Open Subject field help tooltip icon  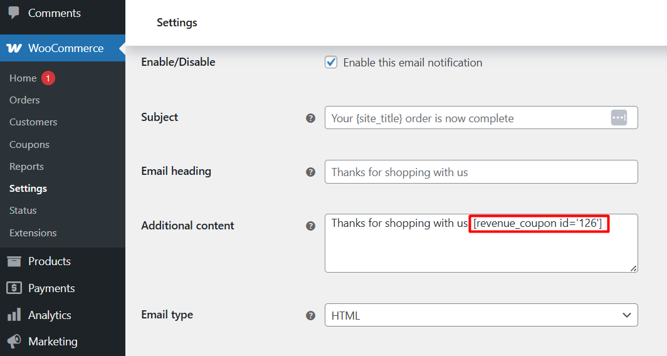click(310, 118)
